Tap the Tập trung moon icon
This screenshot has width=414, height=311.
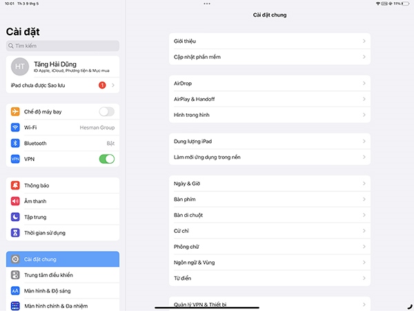click(x=15, y=216)
